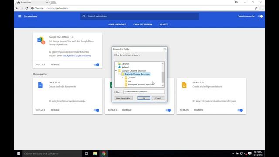Collapse the highlighted Example Chrome Extension subfolder
This screenshot has width=279, height=157.
(x=119, y=74)
